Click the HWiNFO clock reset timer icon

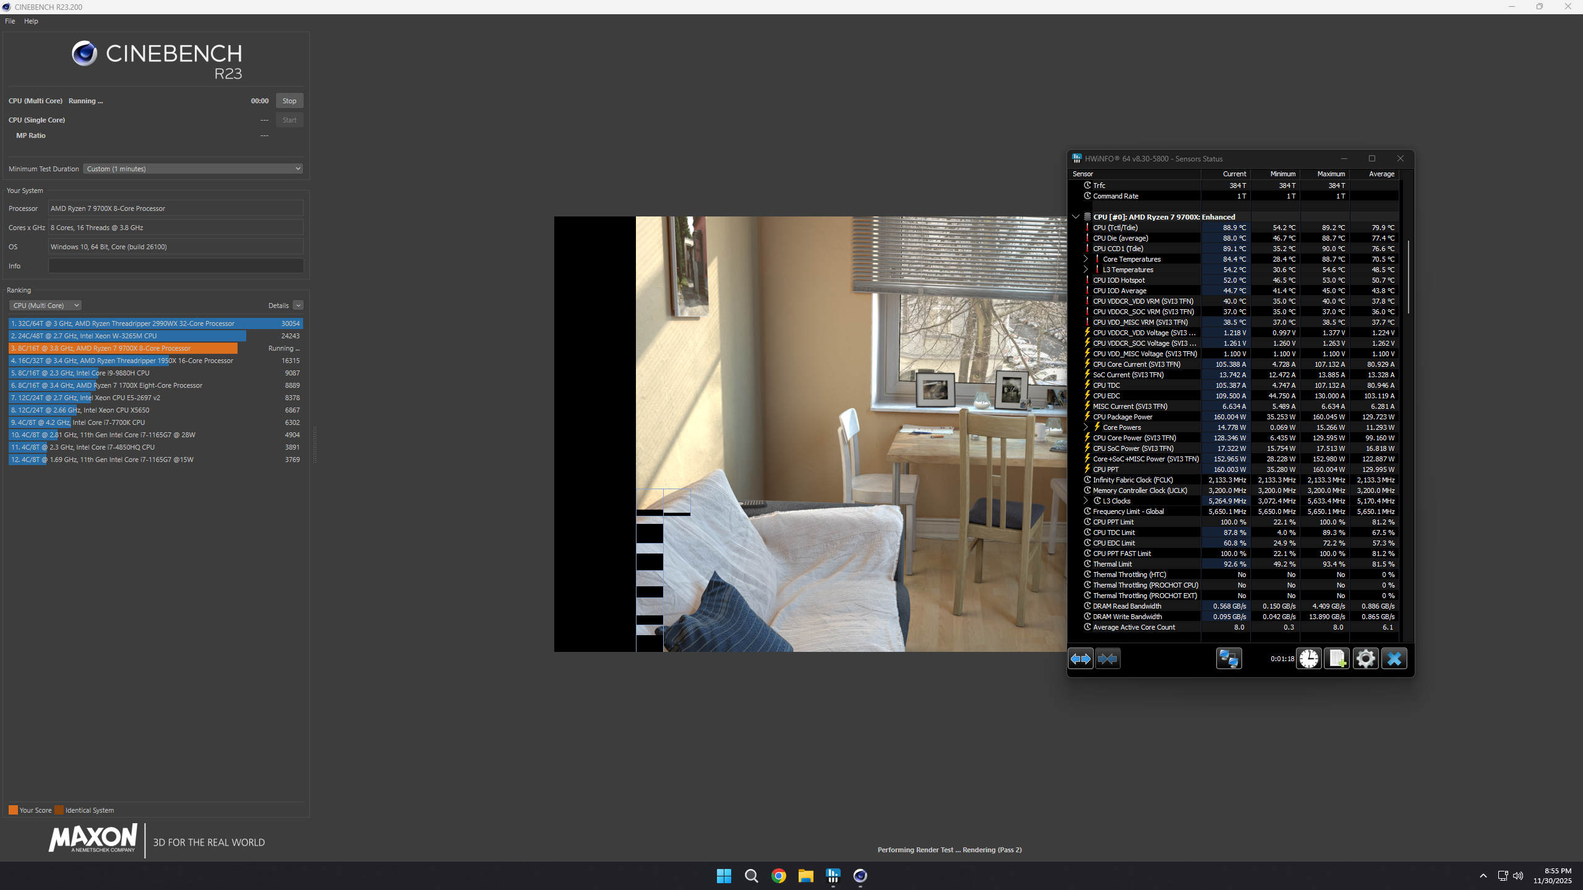(1308, 659)
